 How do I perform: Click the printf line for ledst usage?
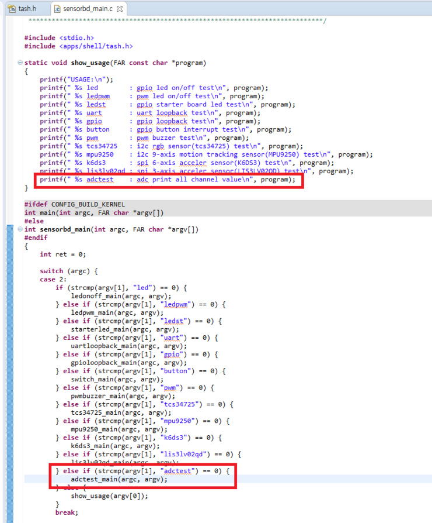168,104
